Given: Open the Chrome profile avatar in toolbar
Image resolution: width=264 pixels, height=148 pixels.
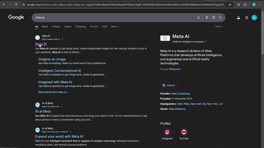Looking at the screenshot, I should click(x=254, y=5).
